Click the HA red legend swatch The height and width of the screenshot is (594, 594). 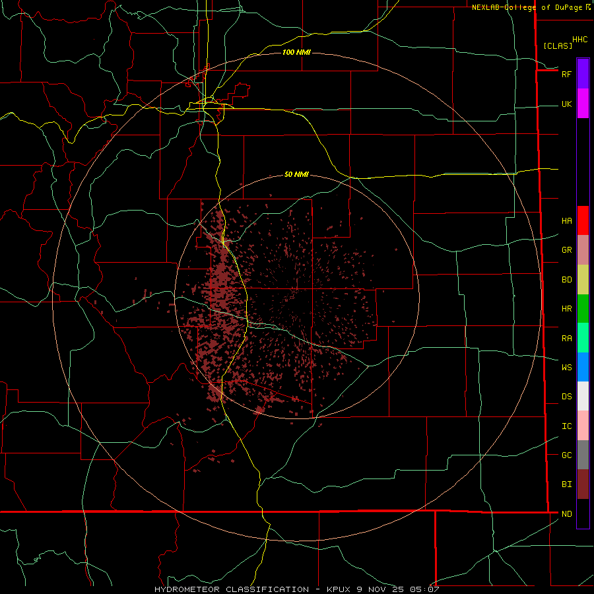click(x=583, y=220)
